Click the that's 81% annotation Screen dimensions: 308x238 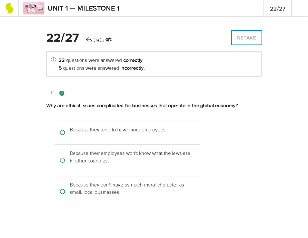click(x=102, y=39)
